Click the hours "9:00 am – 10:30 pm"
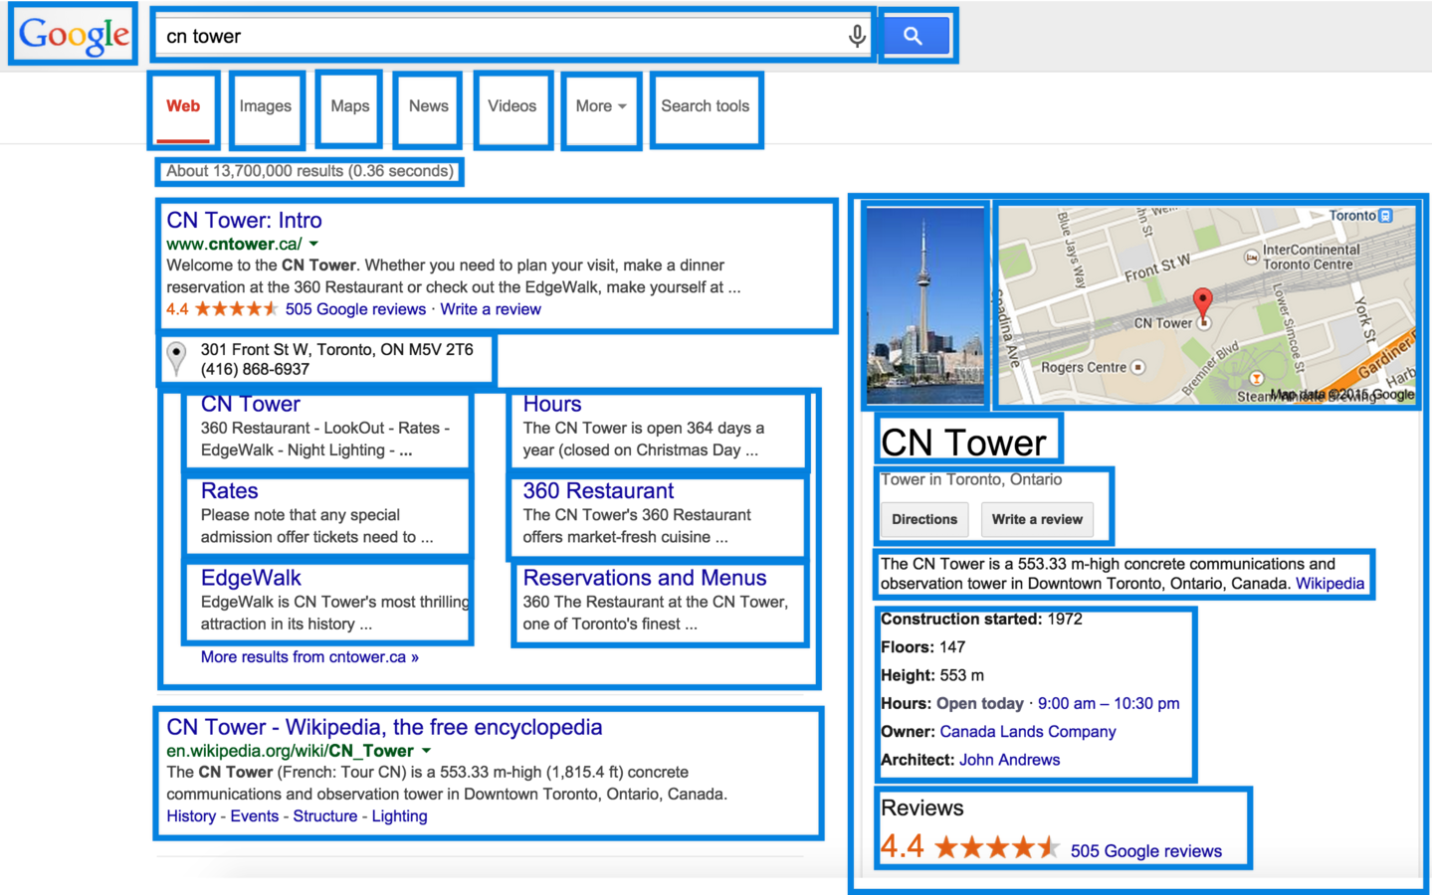Image resolution: width=1432 pixels, height=895 pixels. coord(1109,704)
